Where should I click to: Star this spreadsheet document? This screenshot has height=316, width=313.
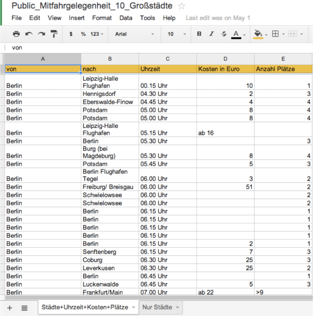pyautogui.click(x=182, y=6)
